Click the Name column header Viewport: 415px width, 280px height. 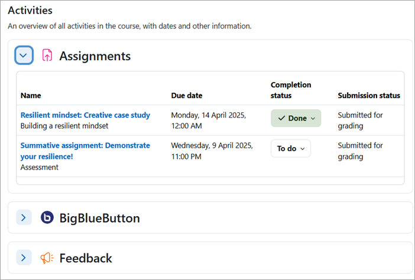coord(31,95)
